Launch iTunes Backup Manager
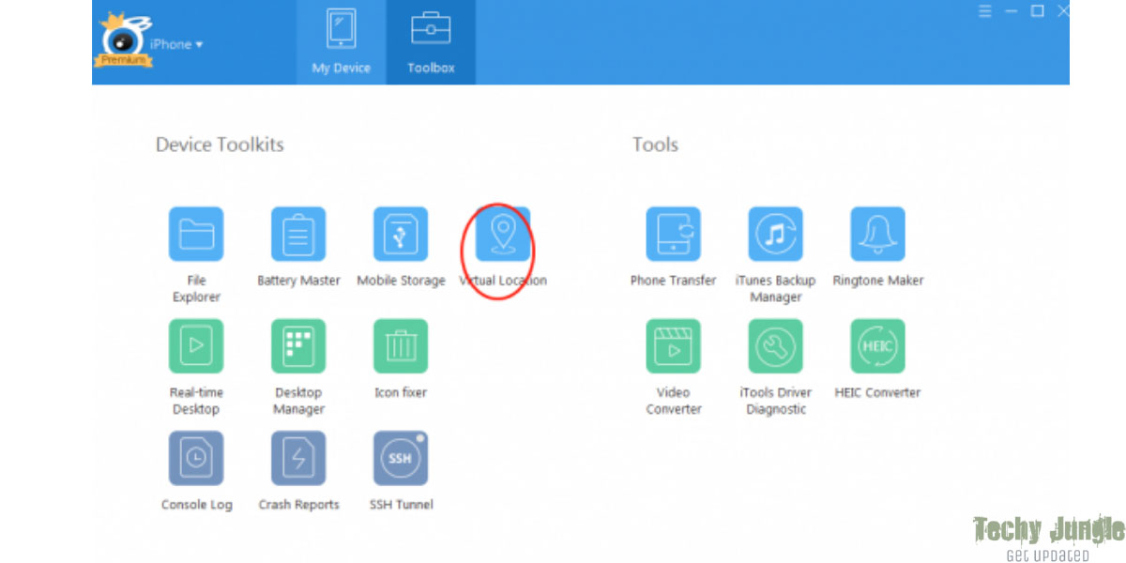The image size is (1126, 563). click(775, 234)
